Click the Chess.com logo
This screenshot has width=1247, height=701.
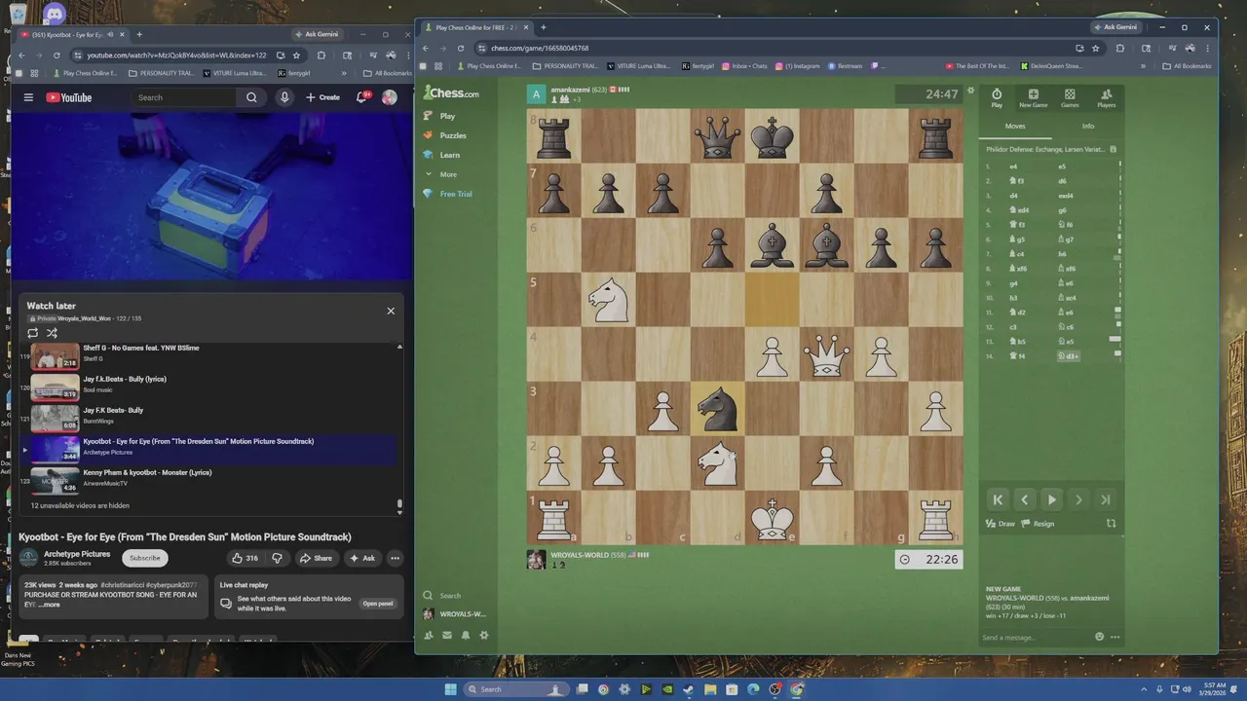451,93
